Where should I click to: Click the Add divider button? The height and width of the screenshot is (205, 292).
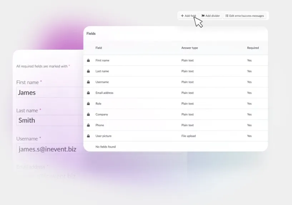pyautogui.click(x=211, y=16)
